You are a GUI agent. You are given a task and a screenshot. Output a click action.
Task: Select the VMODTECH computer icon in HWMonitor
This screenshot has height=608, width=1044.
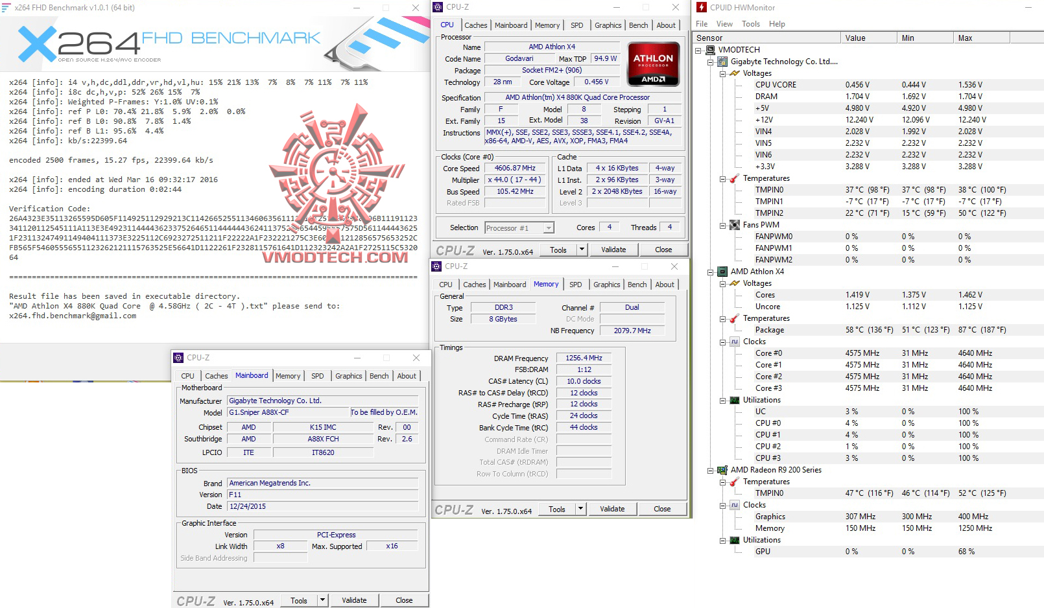pyautogui.click(x=710, y=50)
